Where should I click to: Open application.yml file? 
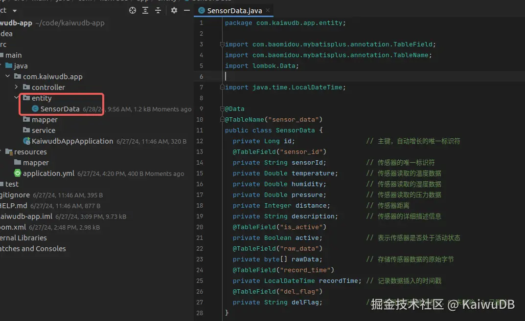coord(48,173)
